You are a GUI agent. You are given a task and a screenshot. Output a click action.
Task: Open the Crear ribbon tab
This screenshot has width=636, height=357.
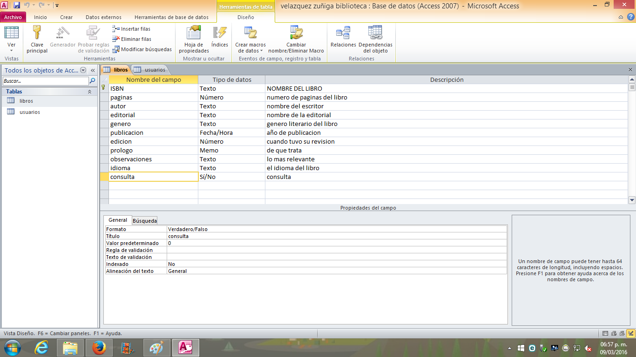coord(67,17)
